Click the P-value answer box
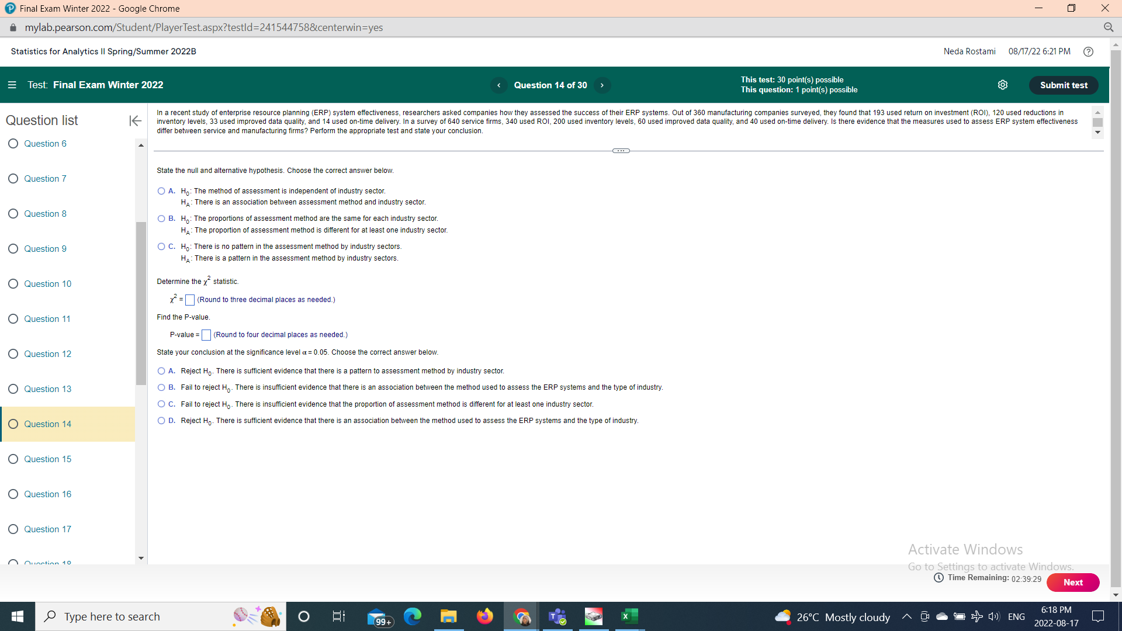1122x631 pixels. point(206,335)
